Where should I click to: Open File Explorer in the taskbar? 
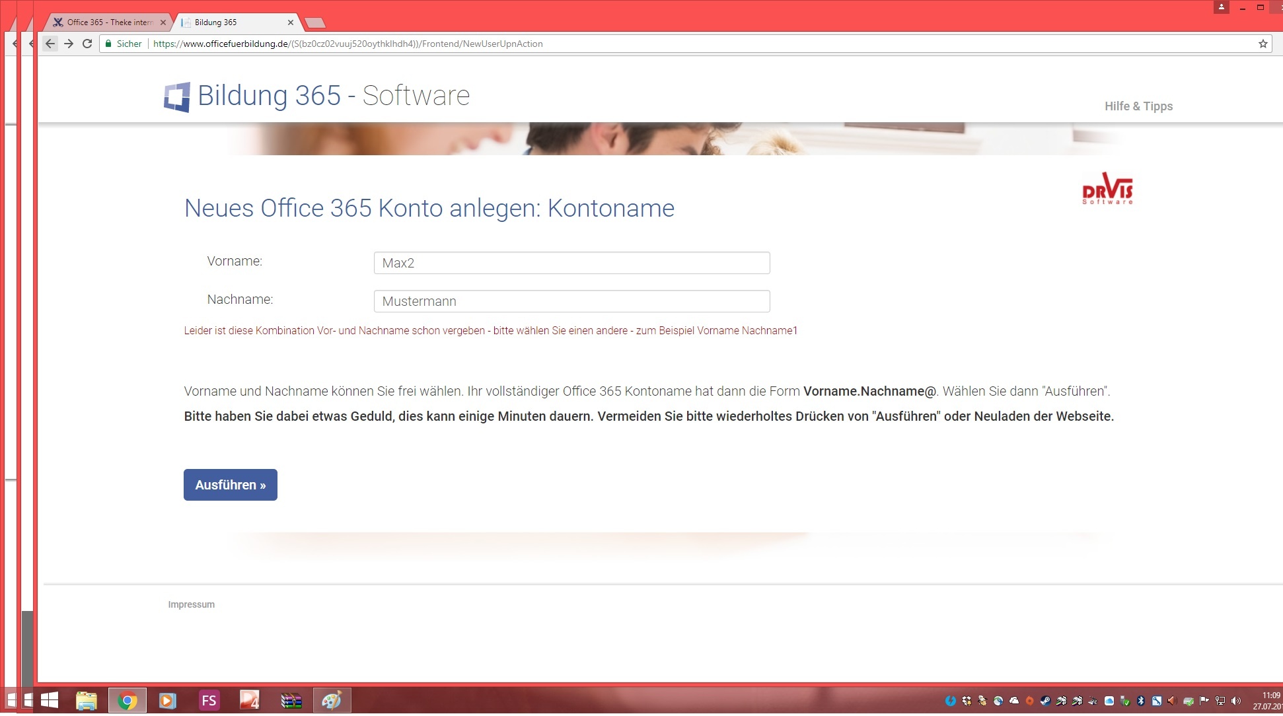pyautogui.click(x=86, y=700)
